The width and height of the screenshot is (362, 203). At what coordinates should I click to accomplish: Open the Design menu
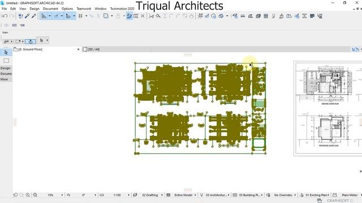(35, 8)
